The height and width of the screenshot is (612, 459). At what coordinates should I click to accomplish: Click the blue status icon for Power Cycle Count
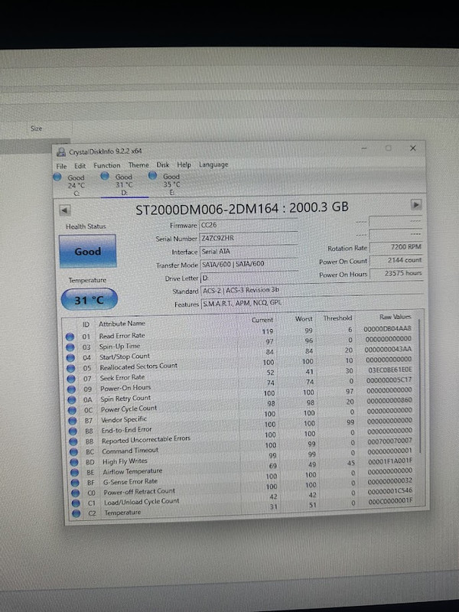point(72,410)
